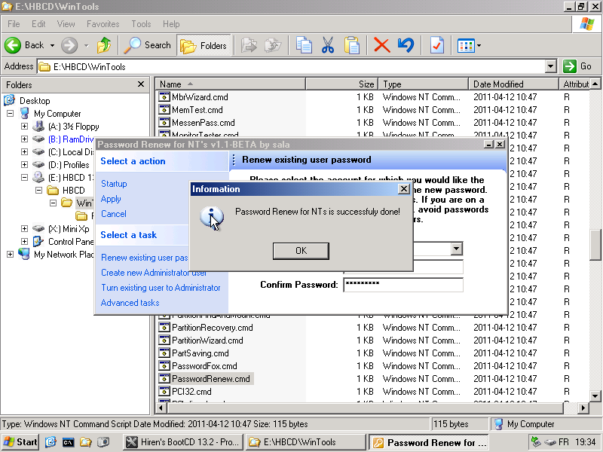
Task: Open the Views dropdown icon
Action: [x=468, y=45]
